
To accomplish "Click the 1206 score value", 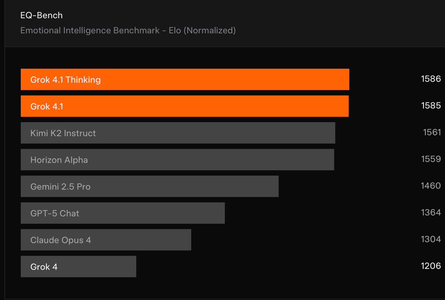I will 431,266.
